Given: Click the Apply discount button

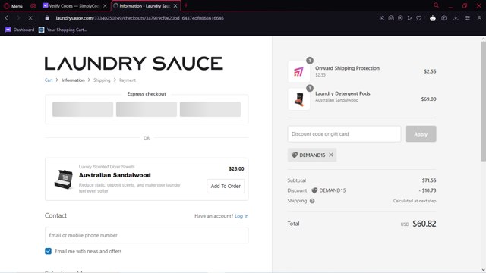Looking at the screenshot, I should [x=421, y=134].
